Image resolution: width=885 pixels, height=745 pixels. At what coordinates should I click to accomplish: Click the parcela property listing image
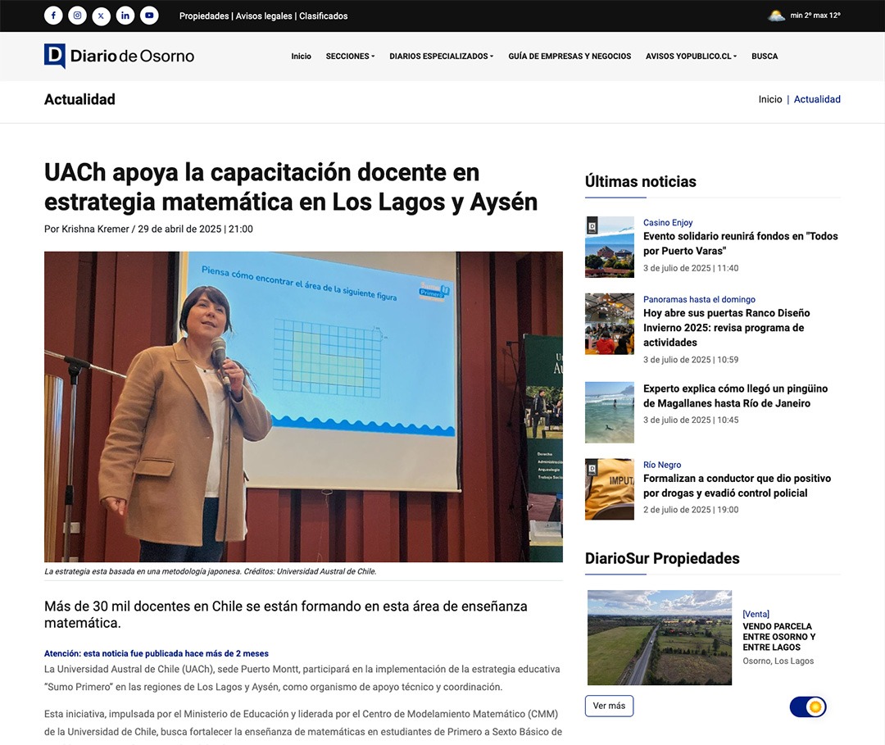pos(660,638)
